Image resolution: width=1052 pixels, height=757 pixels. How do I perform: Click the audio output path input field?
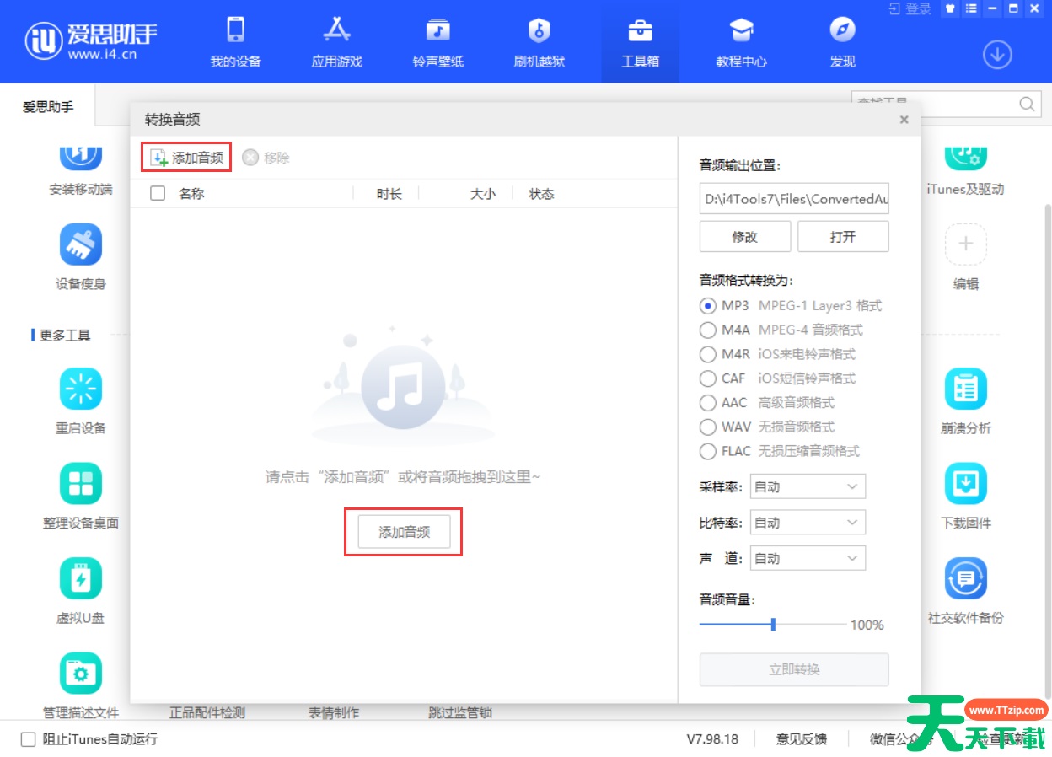tap(793, 198)
